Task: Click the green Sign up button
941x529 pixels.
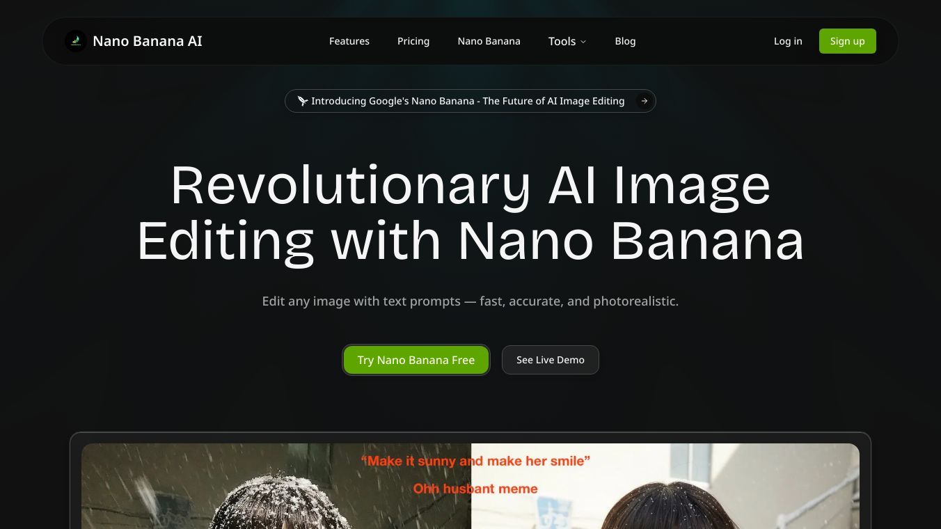Action: click(847, 41)
